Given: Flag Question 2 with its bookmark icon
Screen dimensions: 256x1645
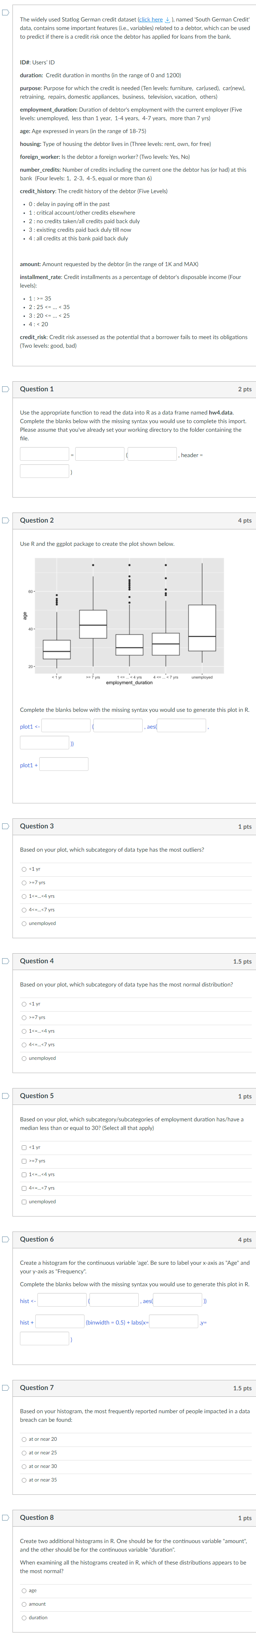Looking at the screenshot, I should (x=5, y=520).
